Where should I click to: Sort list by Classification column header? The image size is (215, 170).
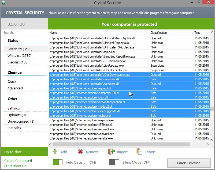point(159,33)
